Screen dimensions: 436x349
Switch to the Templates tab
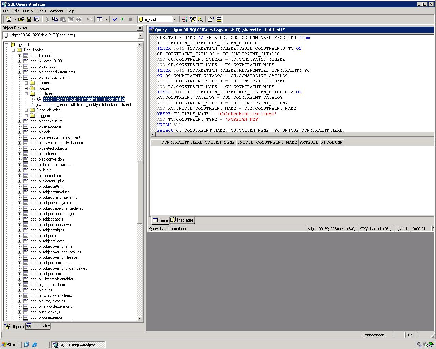[x=38, y=326]
